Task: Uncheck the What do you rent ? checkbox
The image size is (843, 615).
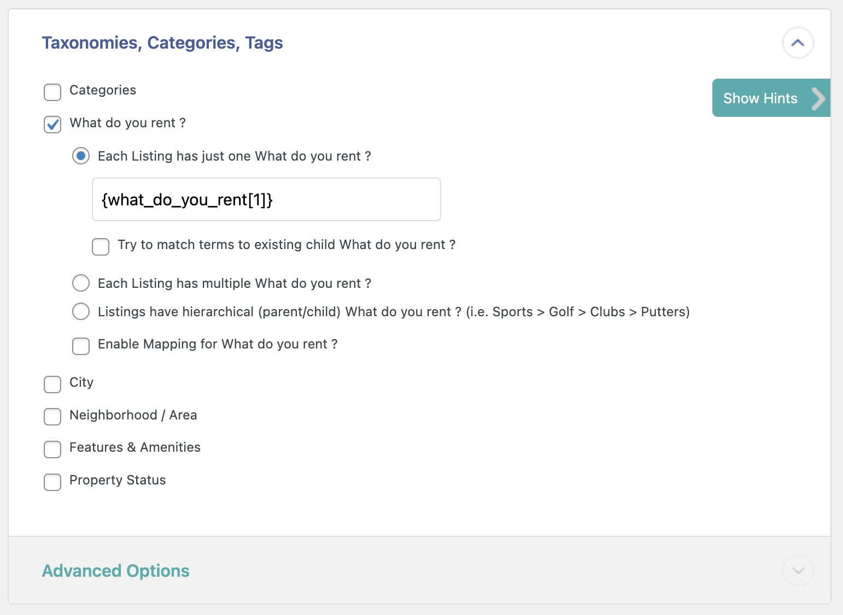Action: pyautogui.click(x=52, y=125)
